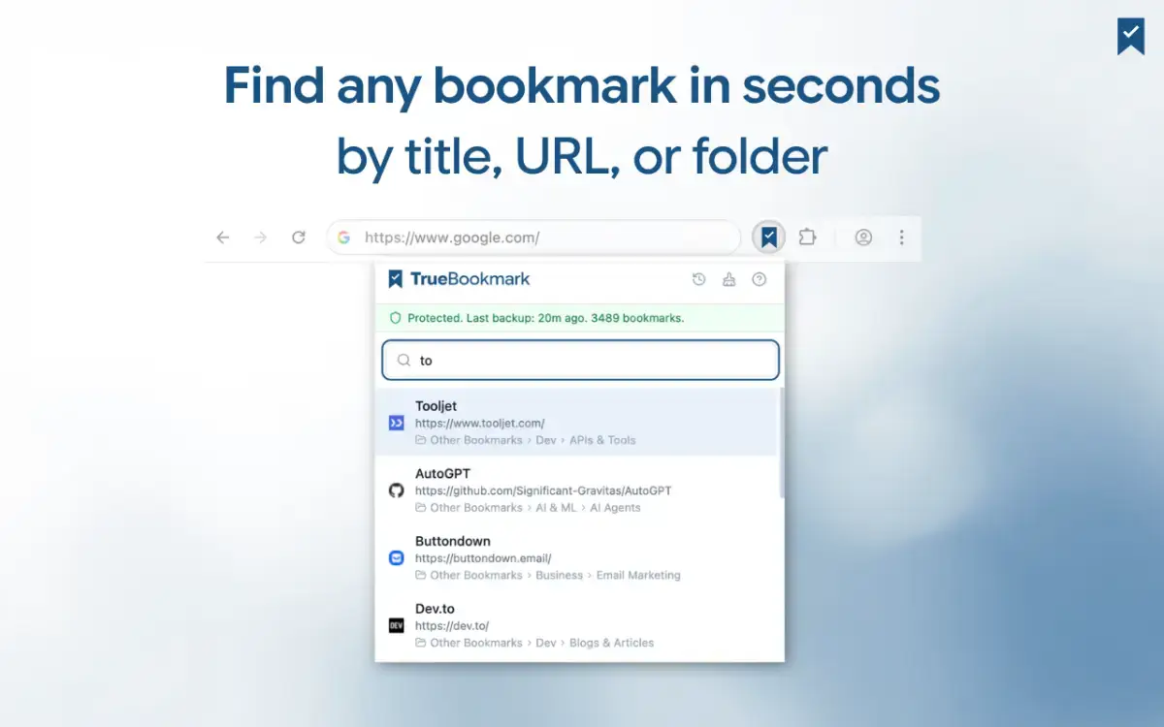Click the green shield protected icon
The height and width of the screenshot is (727, 1164).
pos(395,318)
